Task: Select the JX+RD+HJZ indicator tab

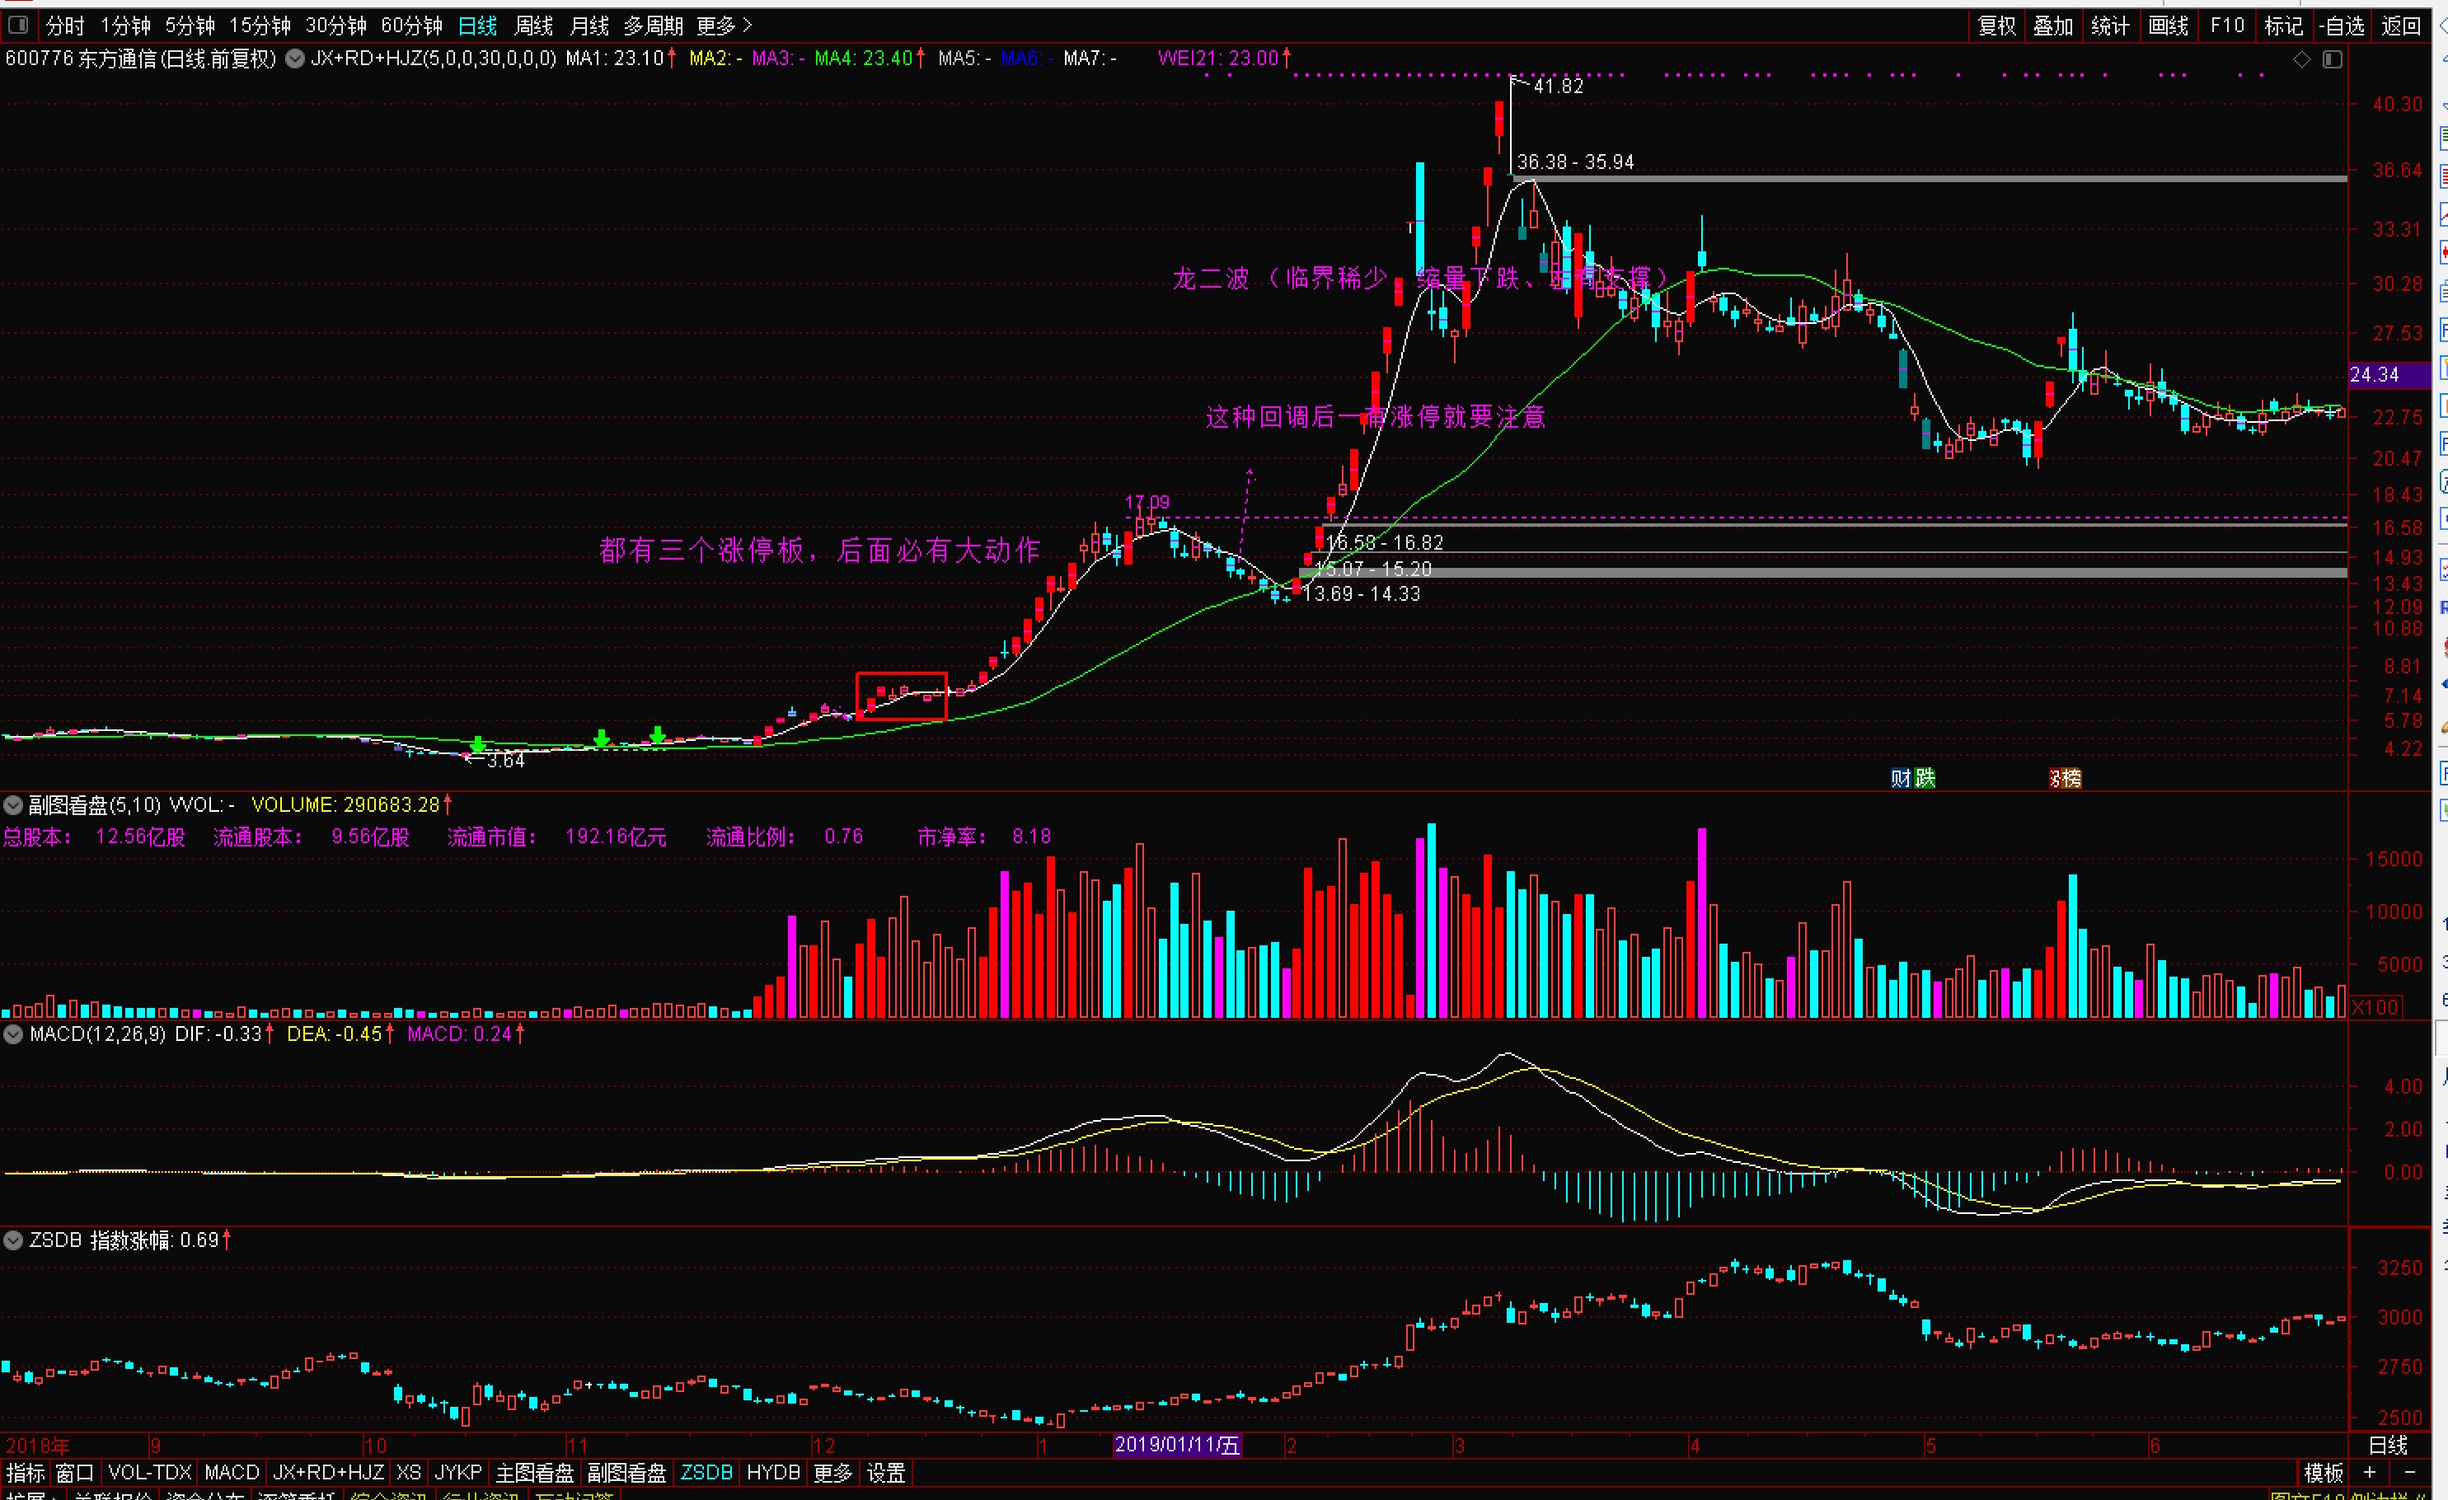Action: [328, 1472]
